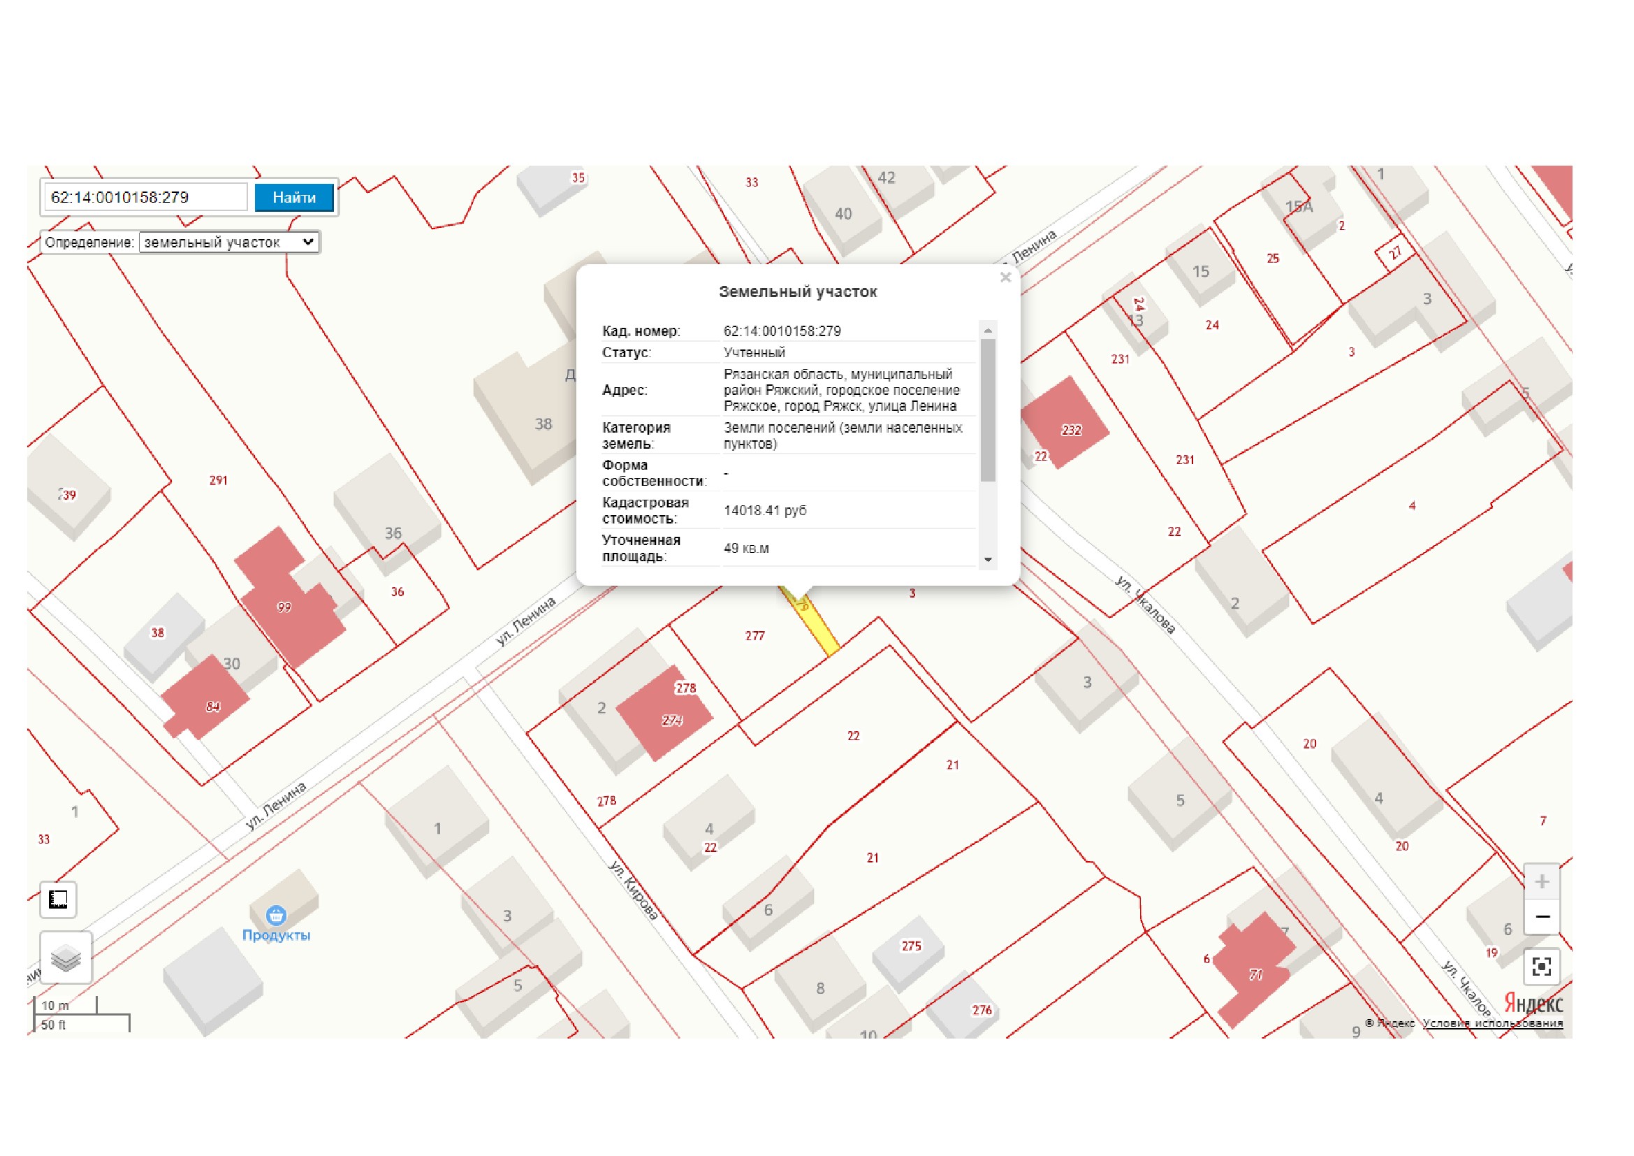Zoom in with the plus button
Image resolution: width=1634 pixels, height=1156 pixels.
click(1542, 881)
